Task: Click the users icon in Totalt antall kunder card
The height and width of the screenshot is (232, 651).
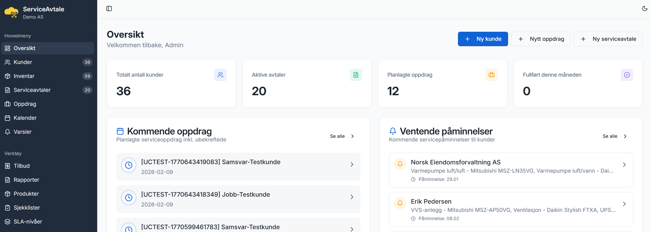Action: click(220, 75)
